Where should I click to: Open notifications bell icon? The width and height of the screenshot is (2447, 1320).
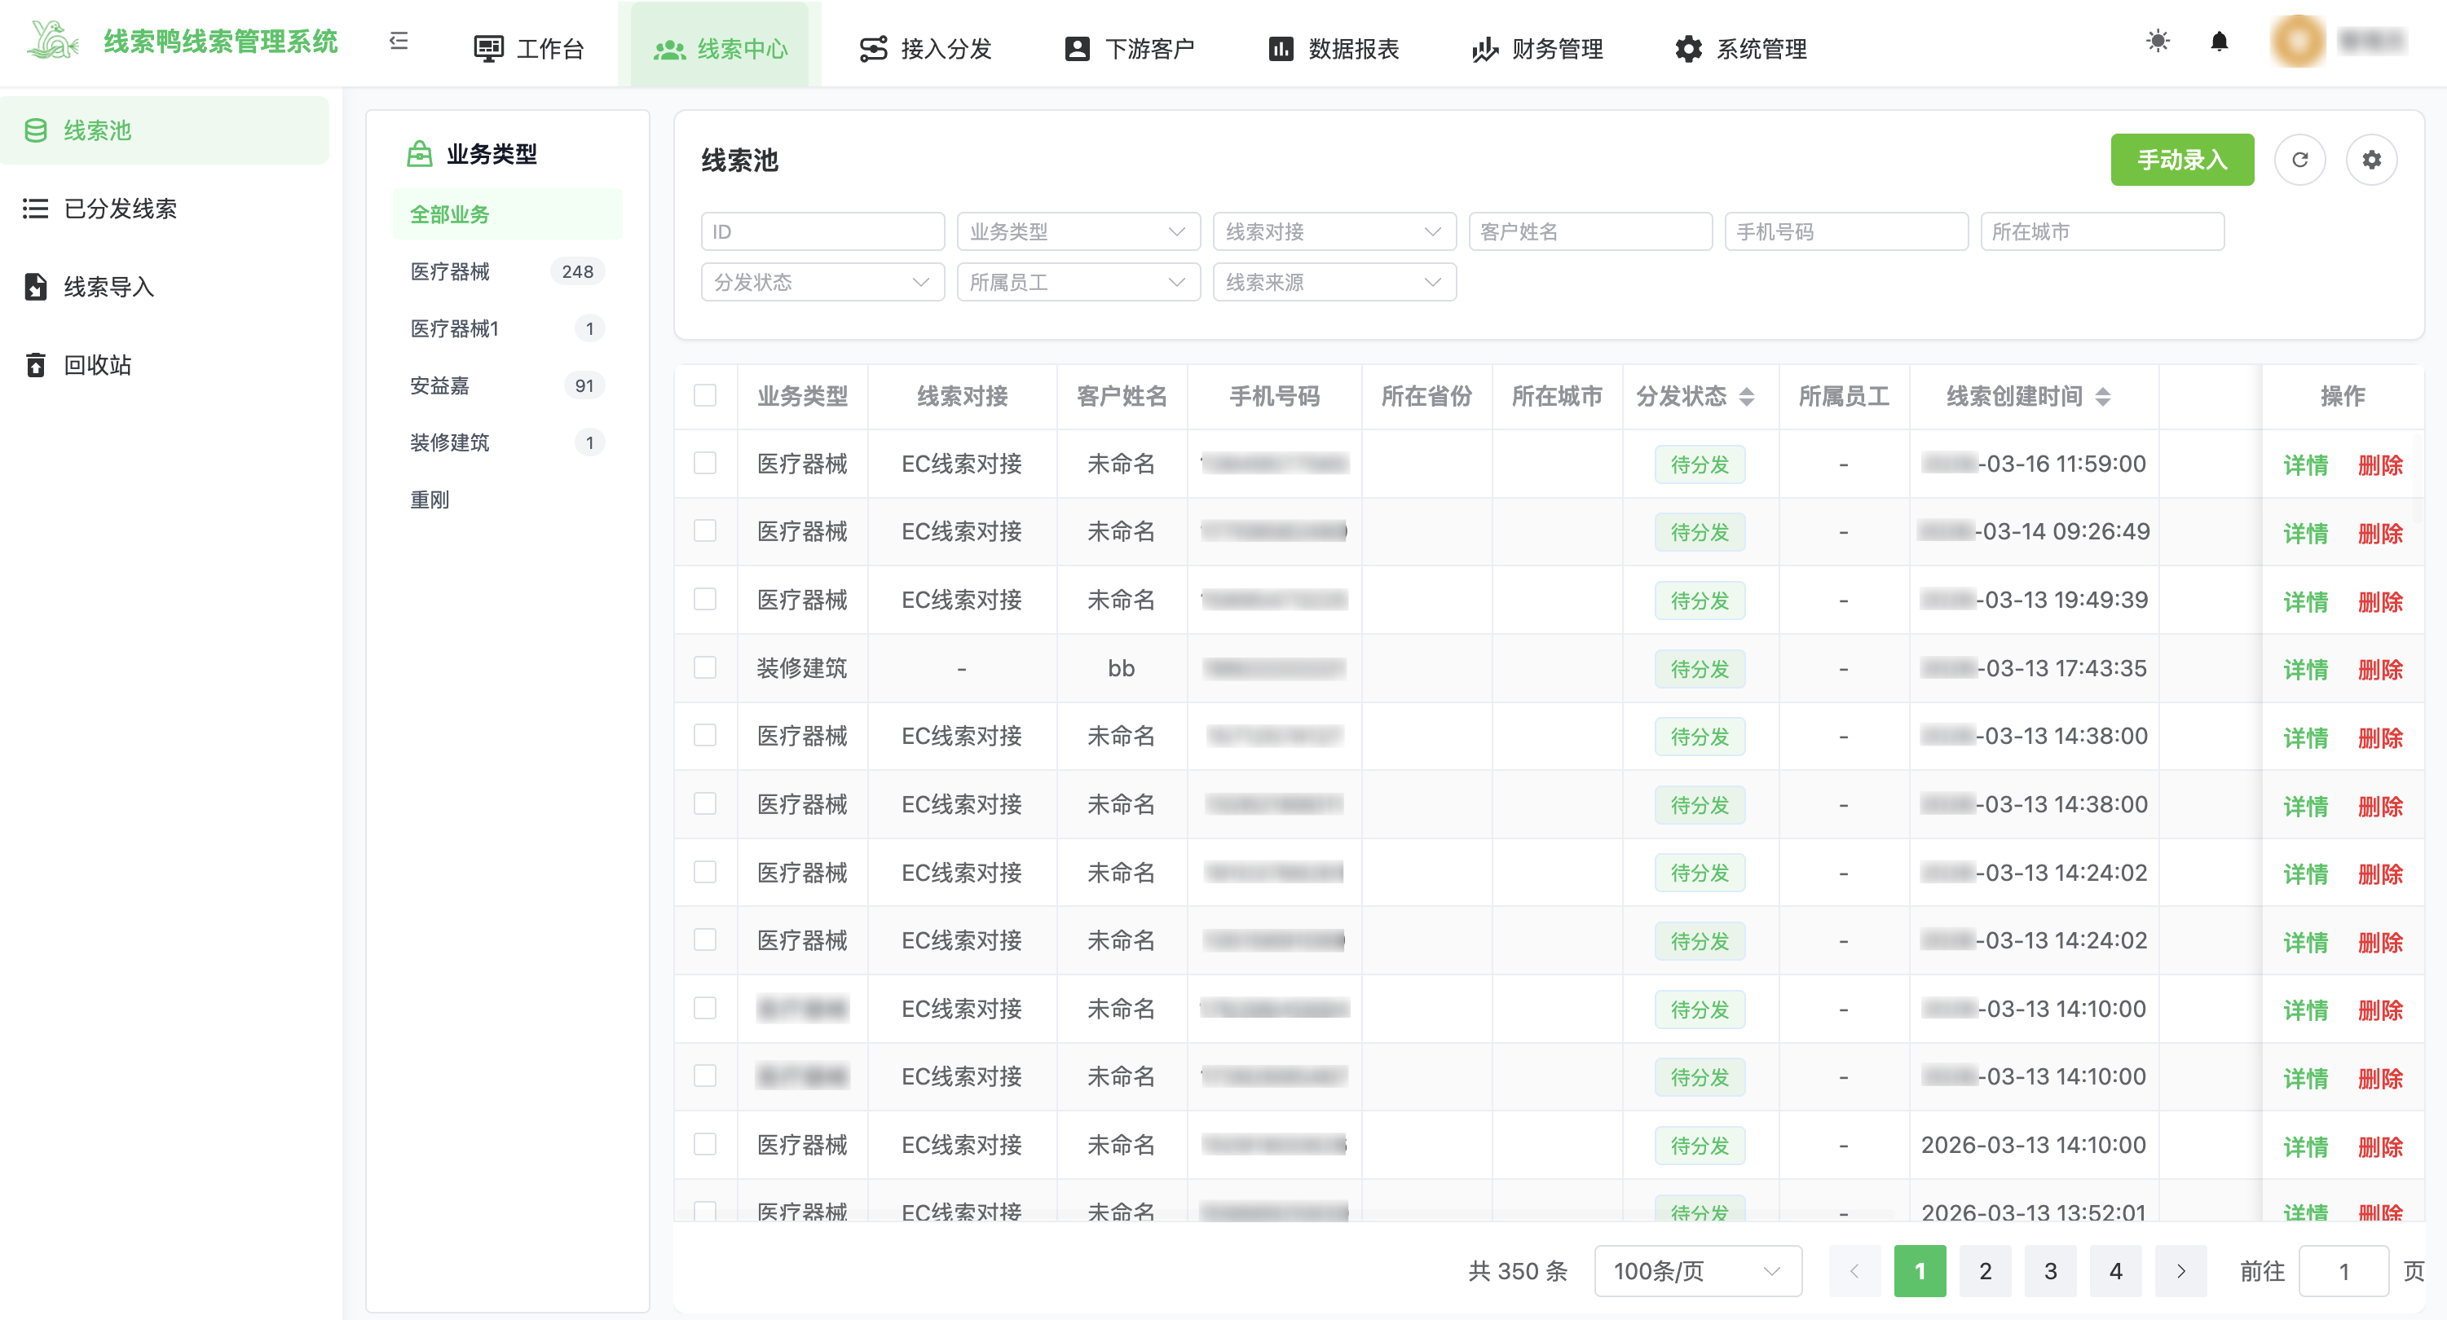2219,41
